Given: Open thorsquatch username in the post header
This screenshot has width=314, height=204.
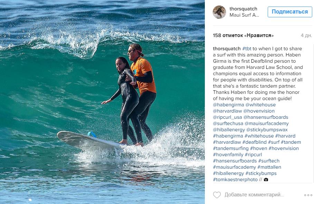Looking at the screenshot, I should pos(243,9).
